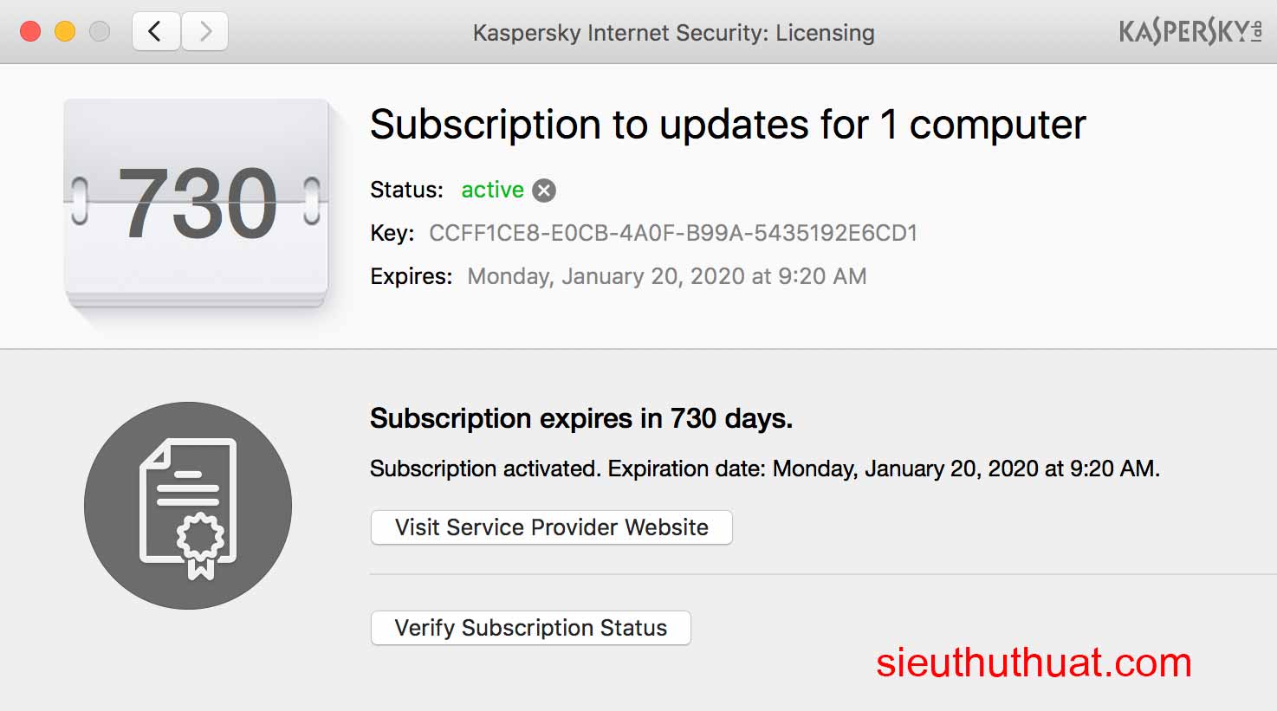Click the green active status text
Image resolution: width=1277 pixels, height=711 pixels.
[x=492, y=190]
